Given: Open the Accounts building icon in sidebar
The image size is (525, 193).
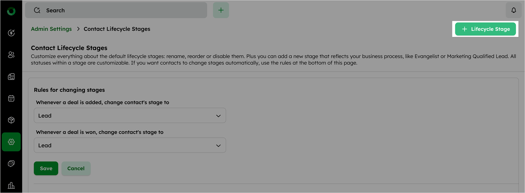Looking at the screenshot, I should (x=11, y=76).
